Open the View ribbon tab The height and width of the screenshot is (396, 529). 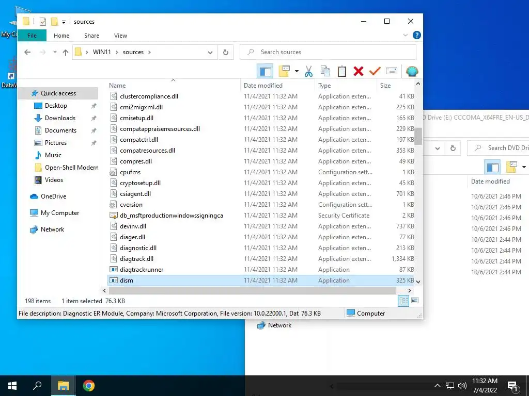(x=120, y=36)
